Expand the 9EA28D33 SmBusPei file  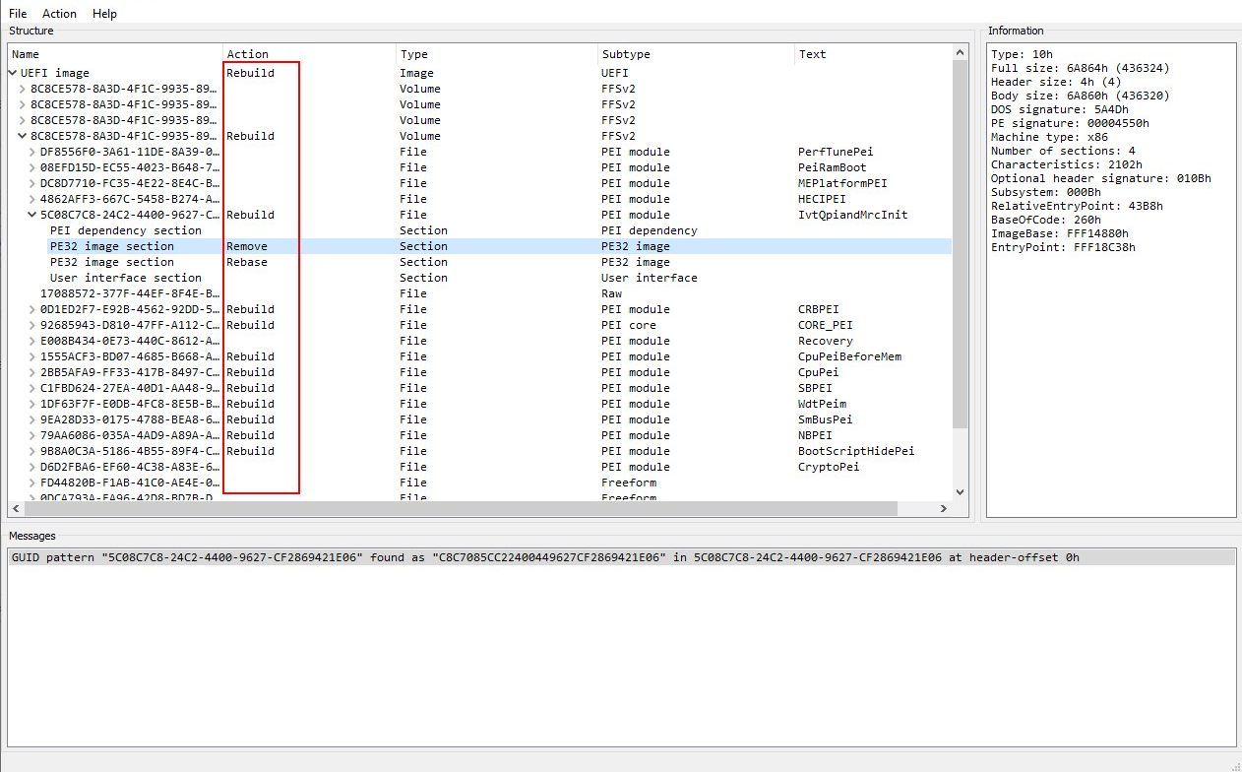(x=33, y=419)
